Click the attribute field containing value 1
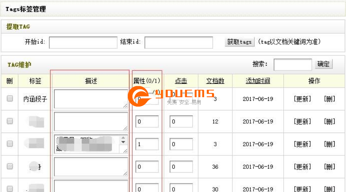This screenshot has height=192, width=346. 147,144
